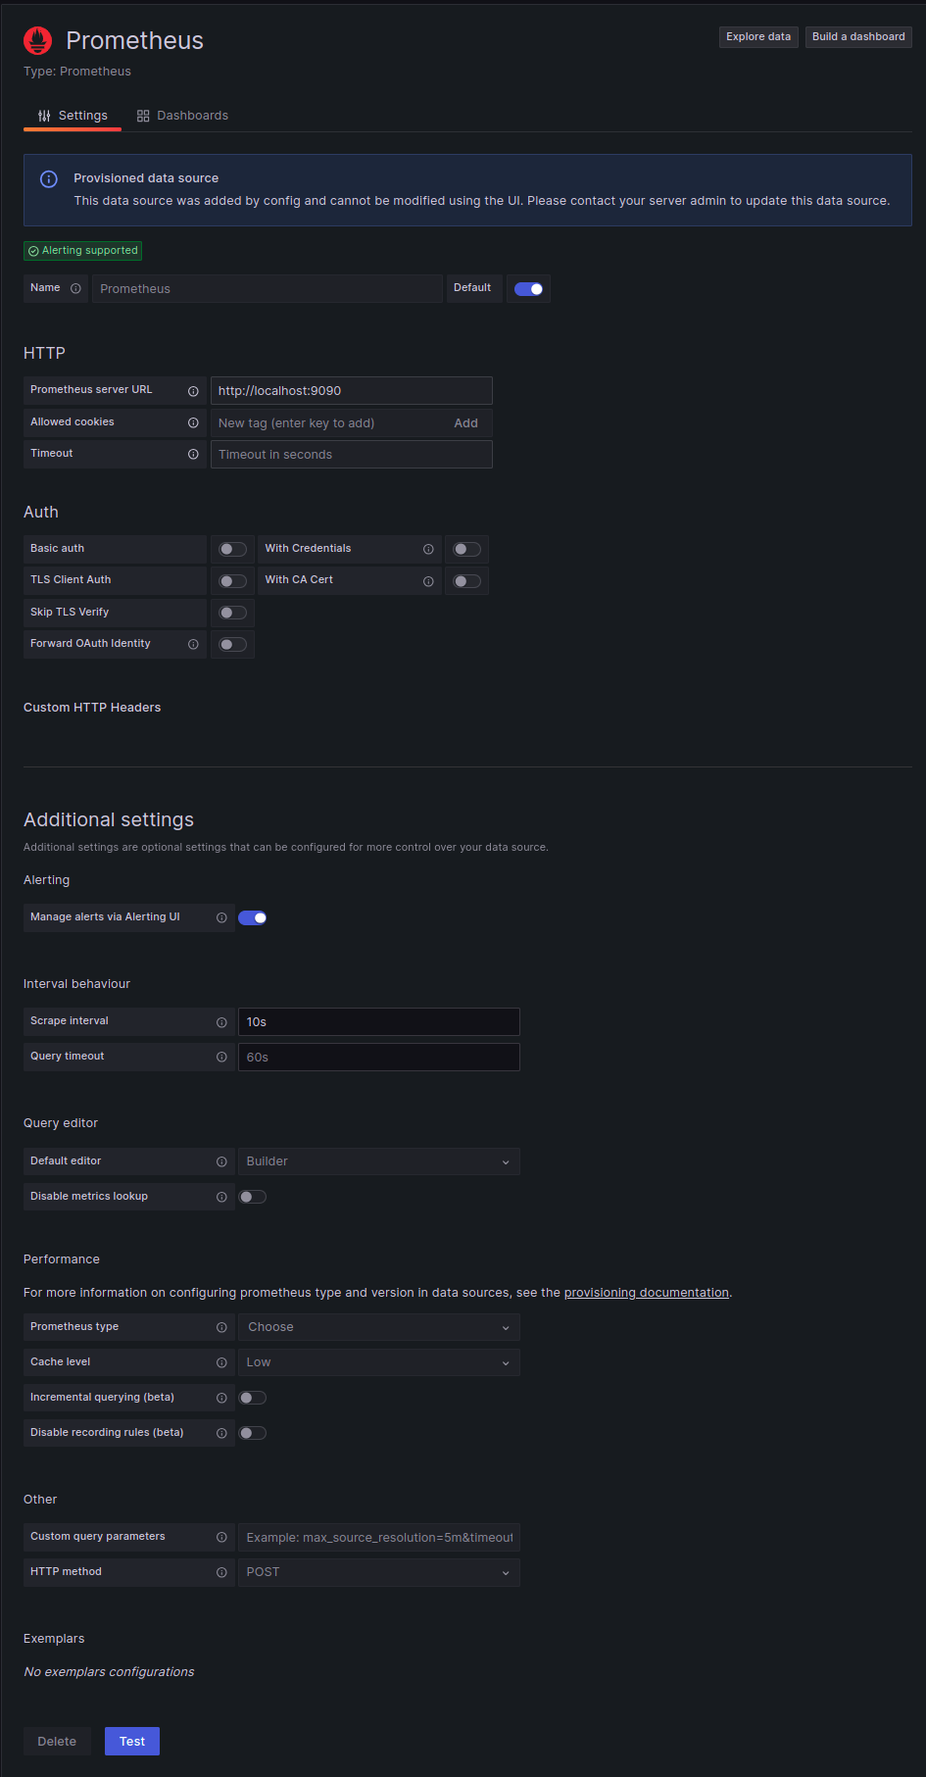This screenshot has width=926, height=1777.
Task: Click info icon beside Custom query parameters
Action: (221, 1537)
